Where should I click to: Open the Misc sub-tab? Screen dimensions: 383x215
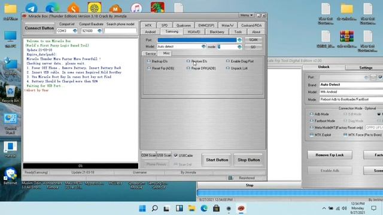tap(166, 53)
